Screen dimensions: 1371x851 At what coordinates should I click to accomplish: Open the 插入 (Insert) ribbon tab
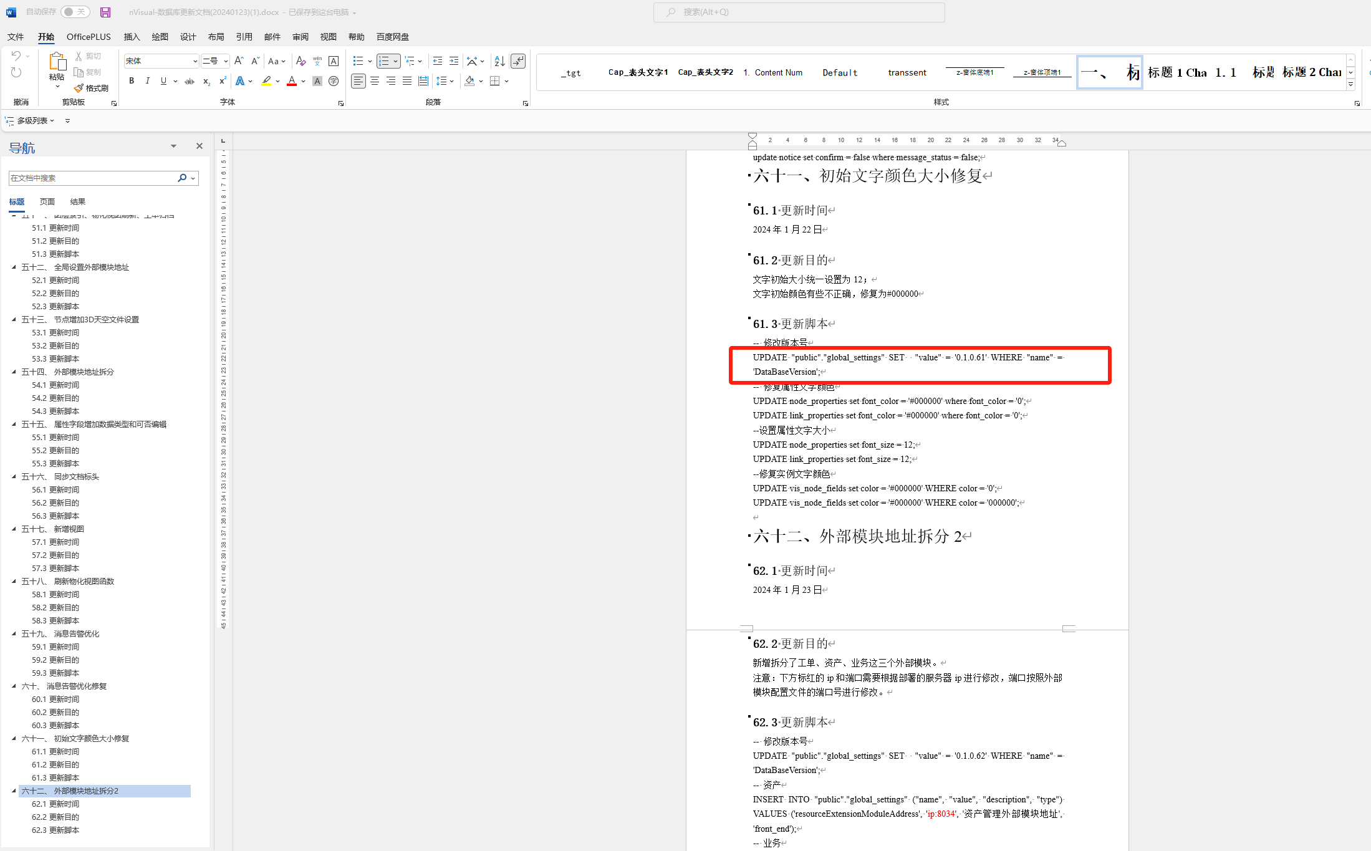(132, 37)
